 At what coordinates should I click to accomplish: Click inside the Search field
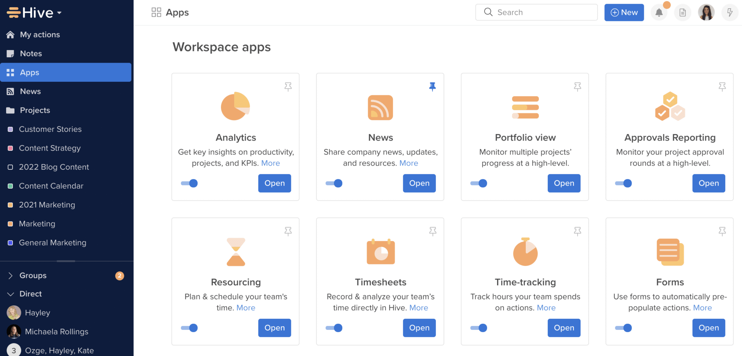pyautogui.click(x=536, y=12)
